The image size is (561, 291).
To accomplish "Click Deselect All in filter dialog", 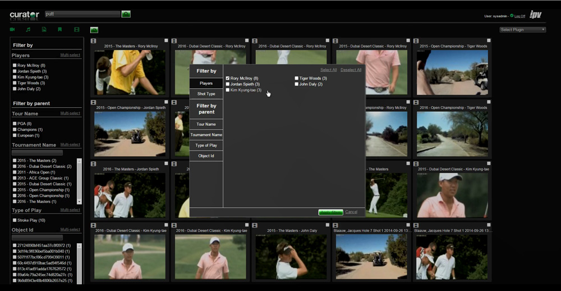I will 351,70.
